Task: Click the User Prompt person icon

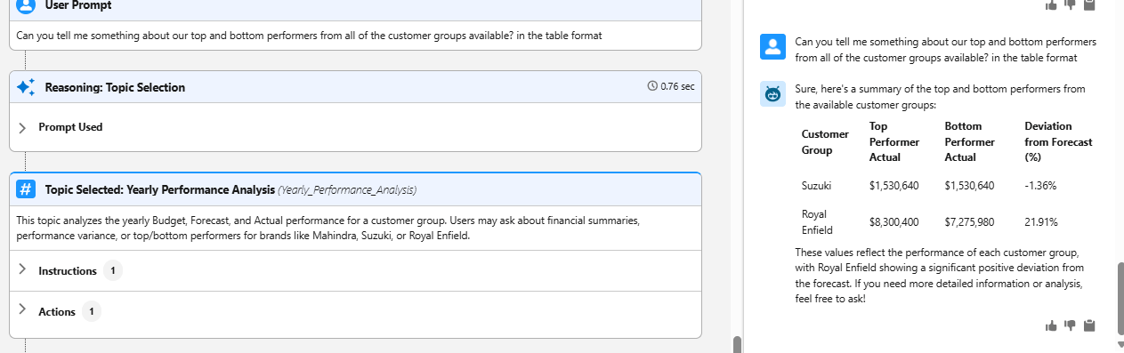Action: [27, 5]
